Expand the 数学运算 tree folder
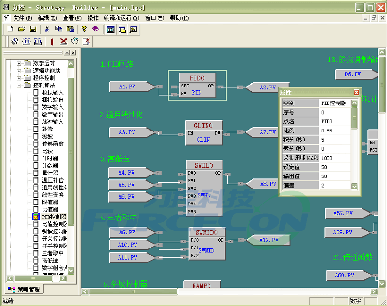Viewport: 387px width, 306px height. [x=19, y=63]
